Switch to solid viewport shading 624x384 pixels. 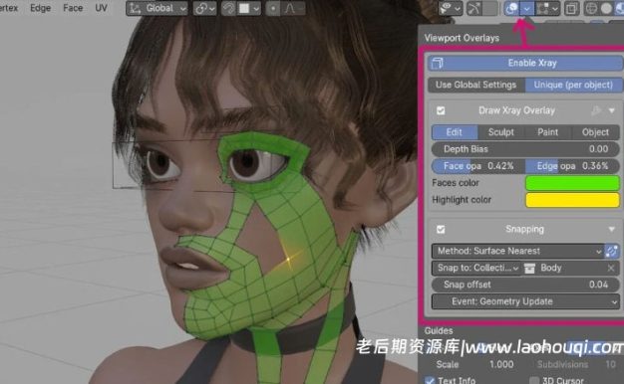606,8
